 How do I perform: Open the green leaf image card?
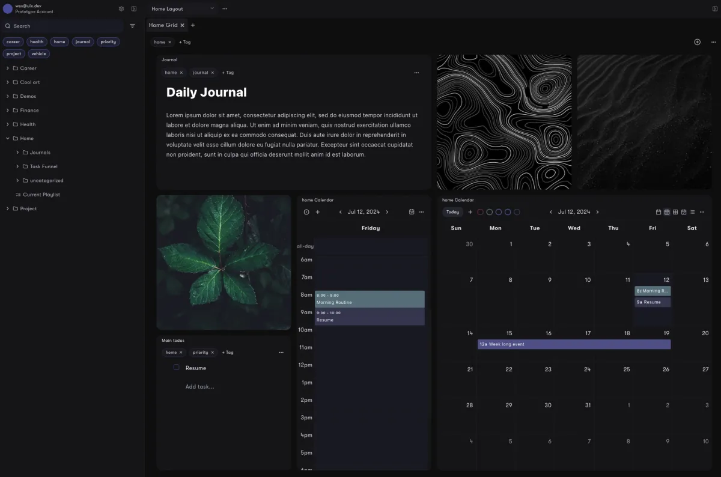pyautogui.click(x=224, y=262)
